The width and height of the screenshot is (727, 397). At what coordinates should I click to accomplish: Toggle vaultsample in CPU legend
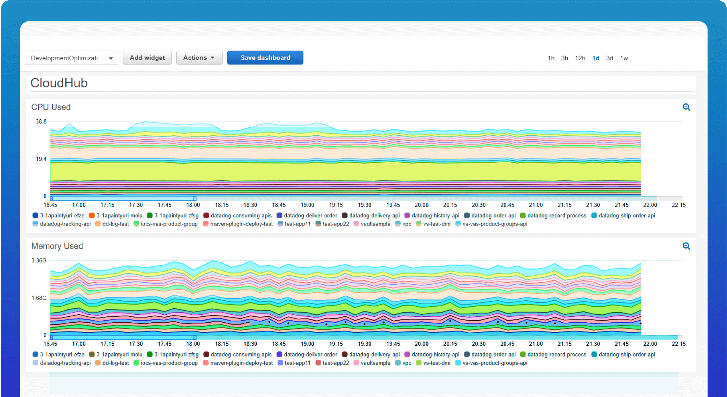[x=372, y=224]
